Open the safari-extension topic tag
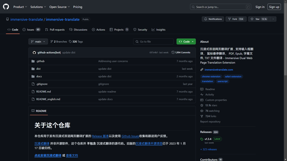This screenshot has height=161, width=287. [x=233, y=77]
